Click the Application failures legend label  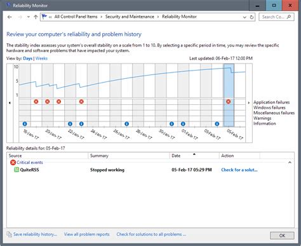click(271, 102)
